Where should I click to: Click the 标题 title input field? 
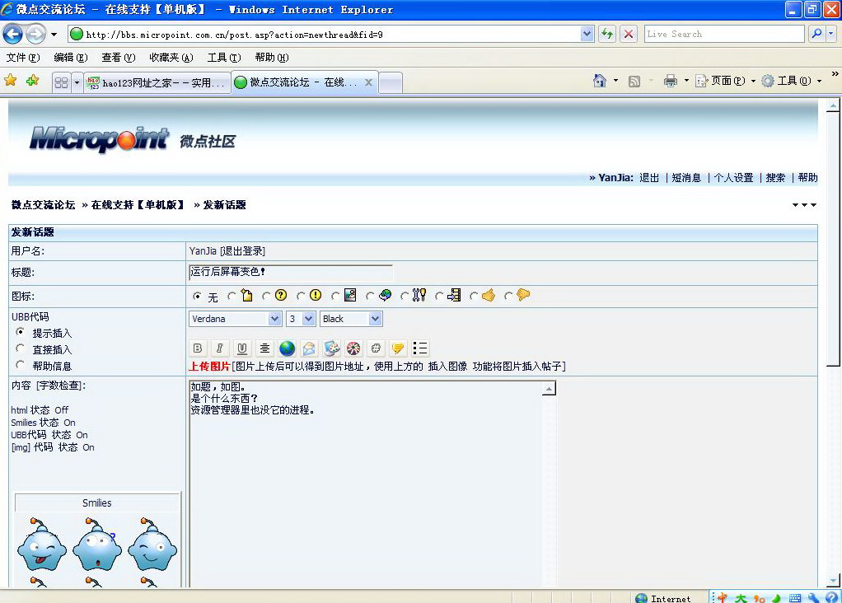pyautogui.click(x=290, y=273)
